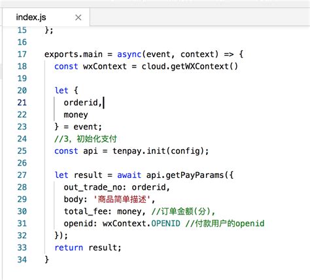Screen dimensions: 310x280
Task: Click the let keyword on line 20
Action: 61,90
